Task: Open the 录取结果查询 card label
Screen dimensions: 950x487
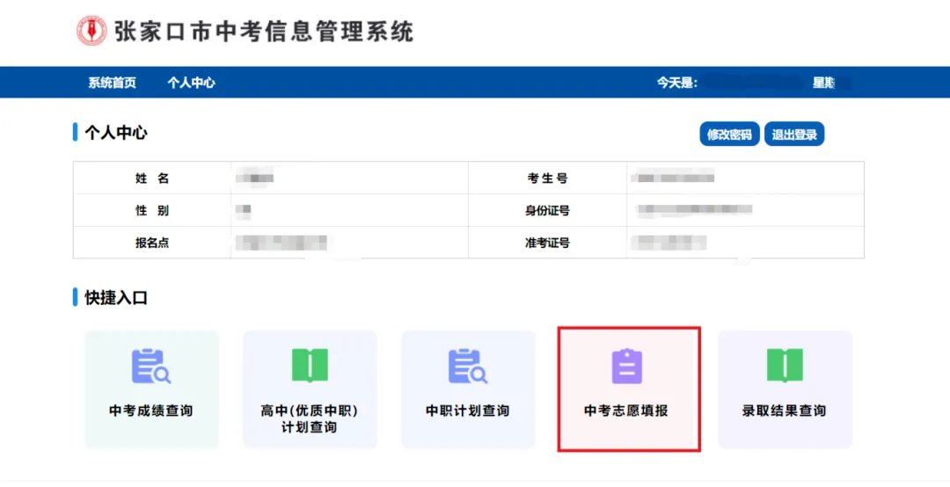Action: coord(785,411)
